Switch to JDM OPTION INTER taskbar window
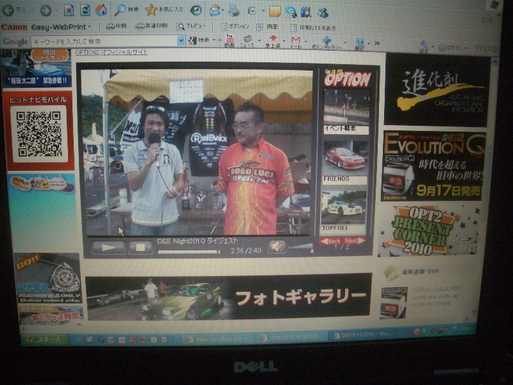Image resolution: width=513 pixels, height=385 pixels. (291, 338)
